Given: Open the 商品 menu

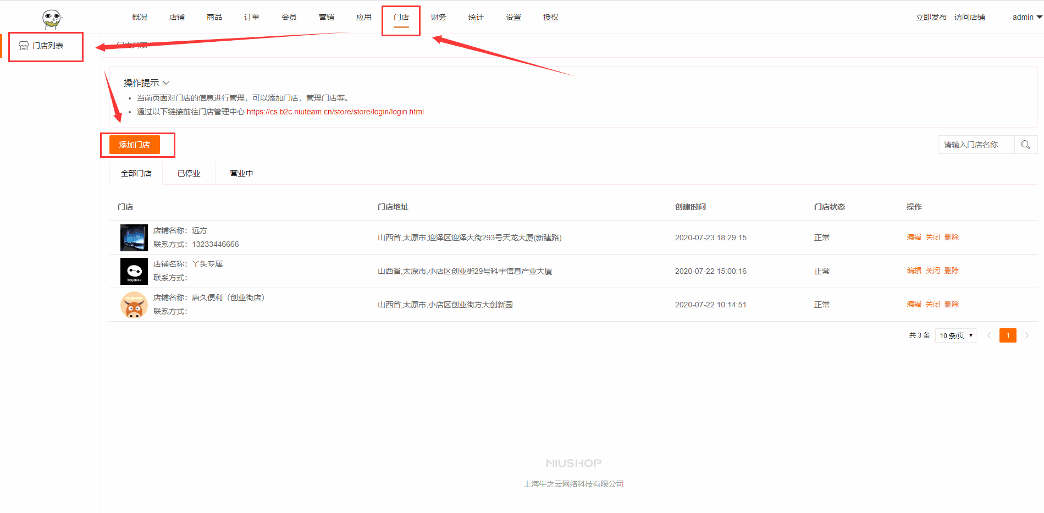Looking at the screenshot, I should pyautogui.click(x=214, y=17).
